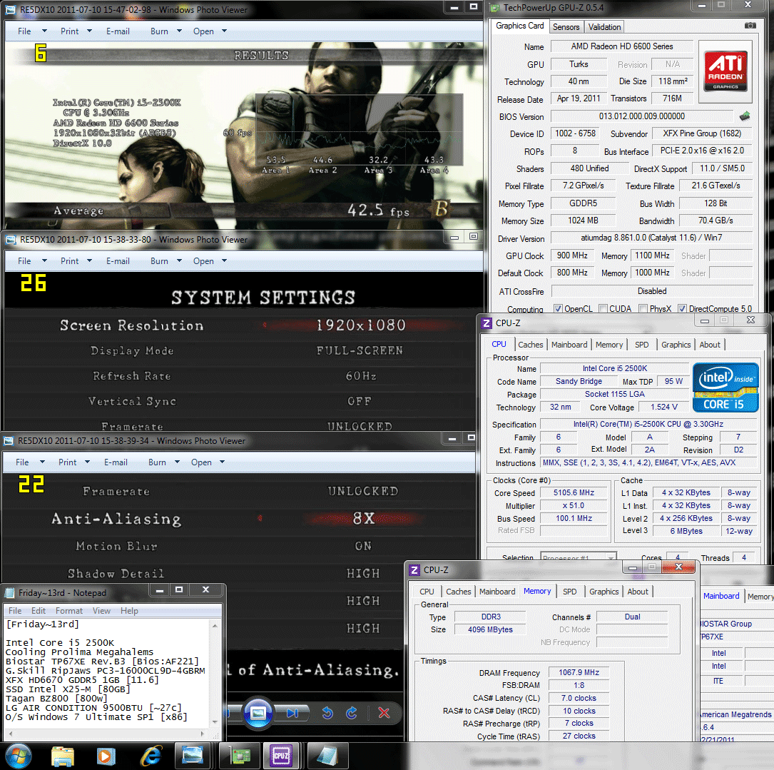Rotate the photo clockwise
Screen dimensions: 774x770
(352, 713)
